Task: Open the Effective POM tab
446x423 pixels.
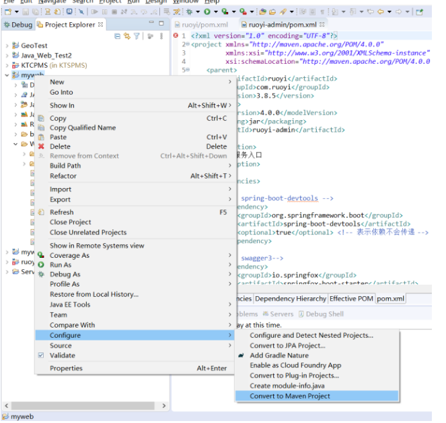Action: pyautogui.click(x=351, y=299)
